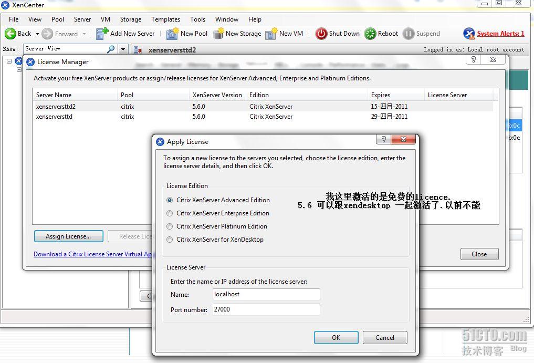Click Close in License Manager
The image size is (534, 363).
click(x=479, y=254)
